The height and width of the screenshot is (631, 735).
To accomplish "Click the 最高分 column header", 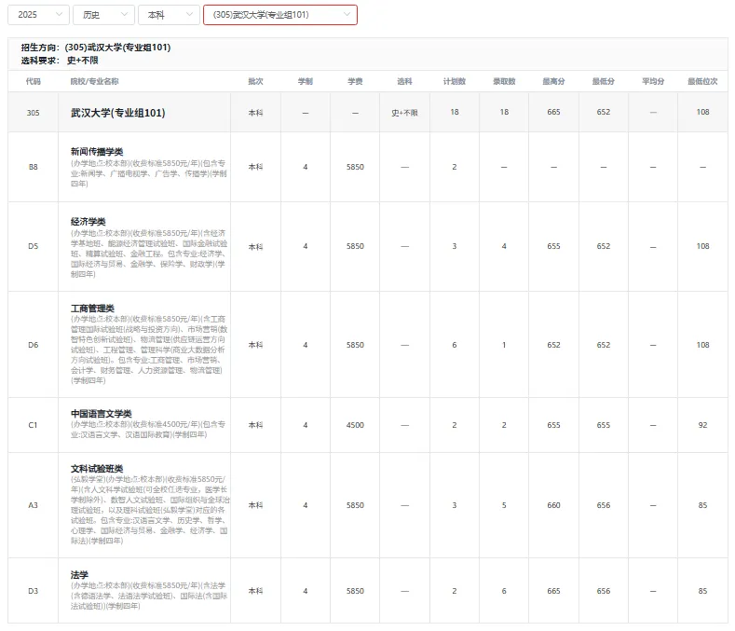I will pyautogui.click(x=553, y=81).
